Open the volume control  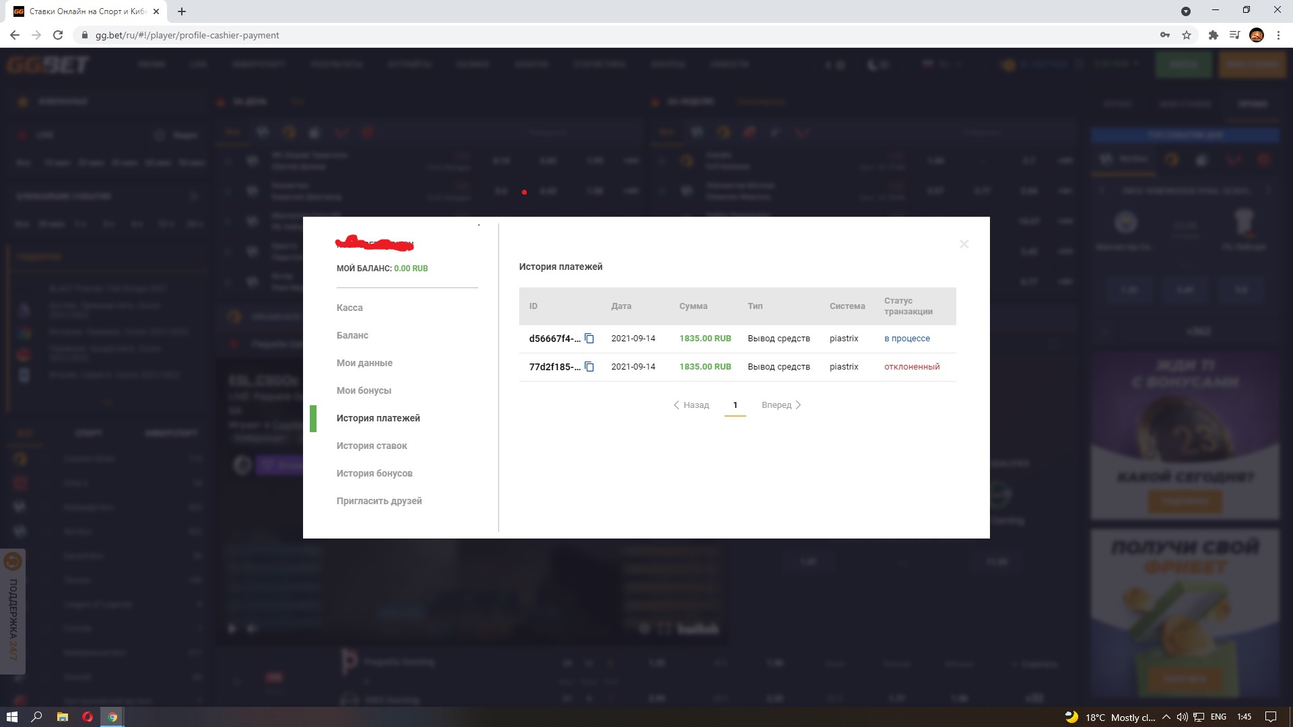point(1183,717)
